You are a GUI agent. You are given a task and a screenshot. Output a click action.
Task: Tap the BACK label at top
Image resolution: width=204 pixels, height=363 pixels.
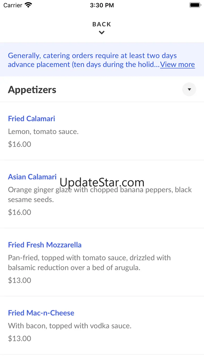pos(102,24)
